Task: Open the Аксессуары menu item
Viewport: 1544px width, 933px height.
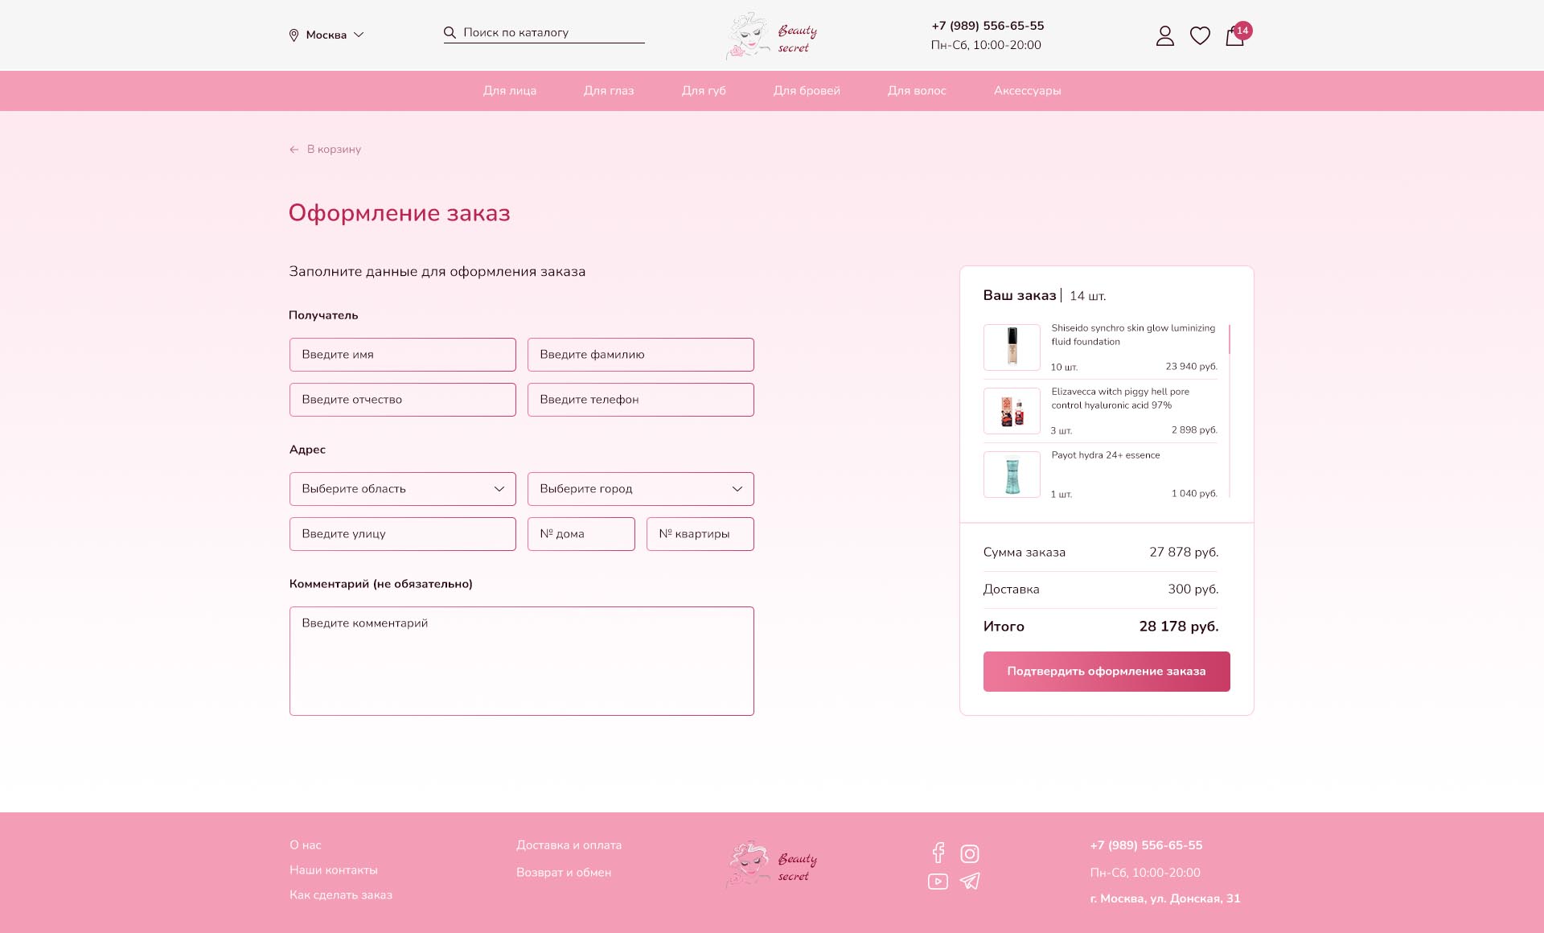Action: [x=1027, y=91]
